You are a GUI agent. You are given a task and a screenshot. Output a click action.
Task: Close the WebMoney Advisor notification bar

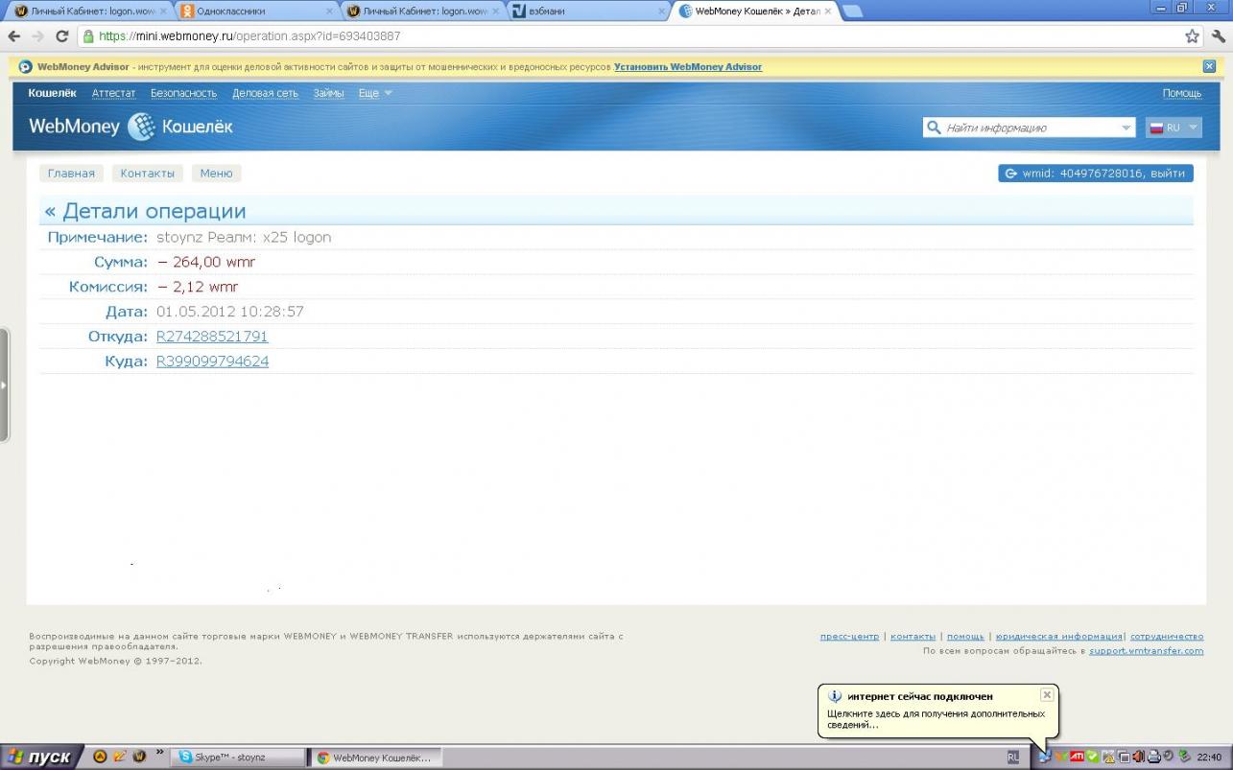click(1209, 66)
